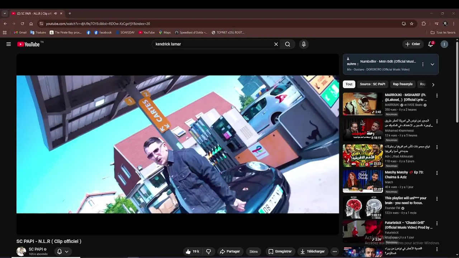Open FuturisticX Chaabi Drill video title
The width and height of the screenshot is (459, 258).
click(408, 225)
